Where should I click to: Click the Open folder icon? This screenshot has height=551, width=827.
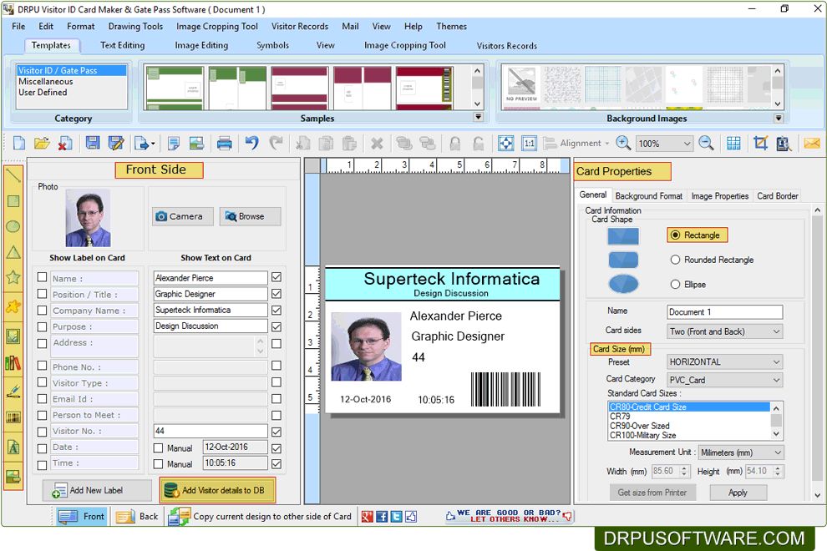click(42, 143)
